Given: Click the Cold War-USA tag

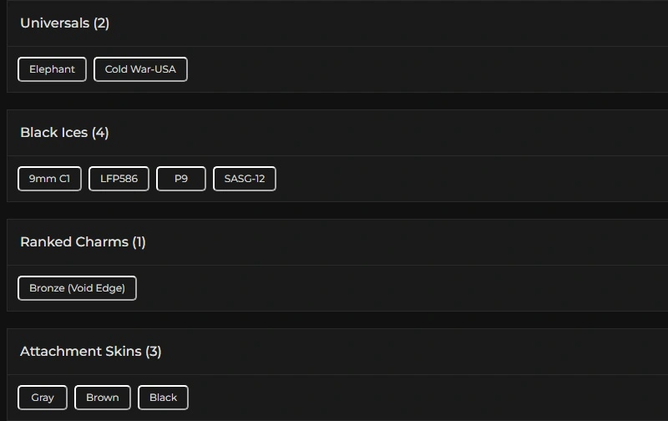Looking at the screenshot, I should tap(140, 69).
